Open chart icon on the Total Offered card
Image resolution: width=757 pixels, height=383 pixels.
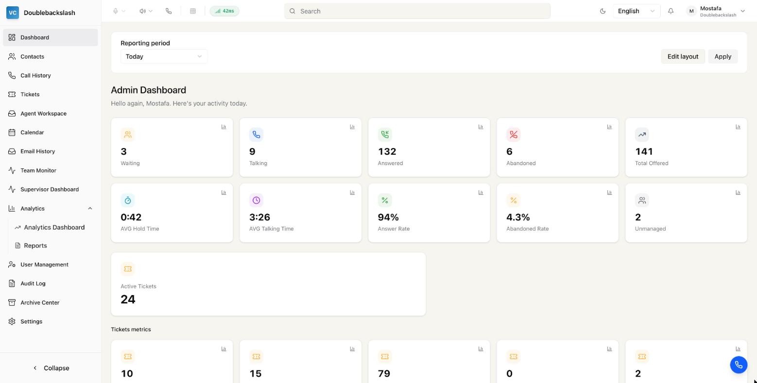click(x=738, y=127)
